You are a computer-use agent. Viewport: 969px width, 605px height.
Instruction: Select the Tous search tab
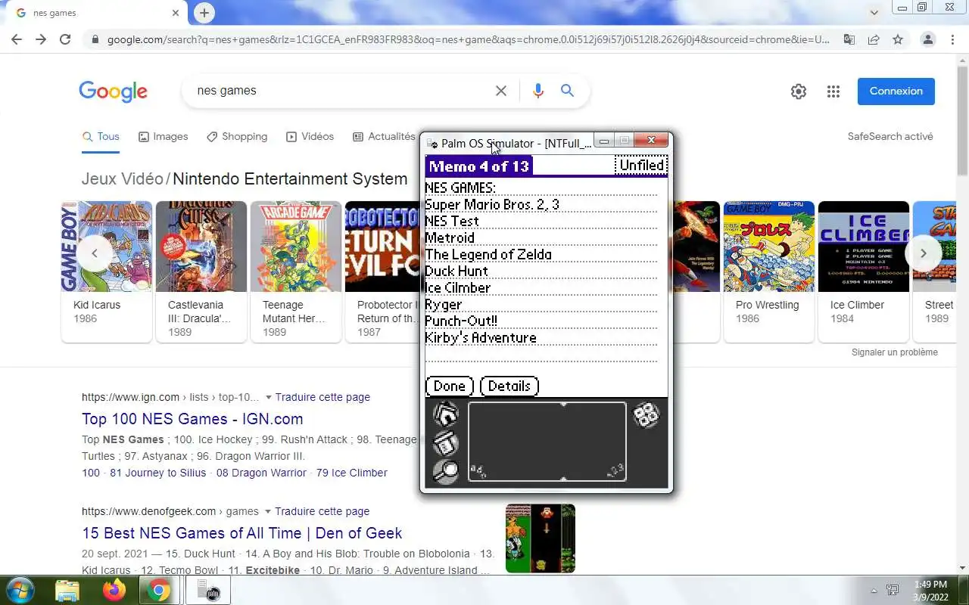click(101, 137)
